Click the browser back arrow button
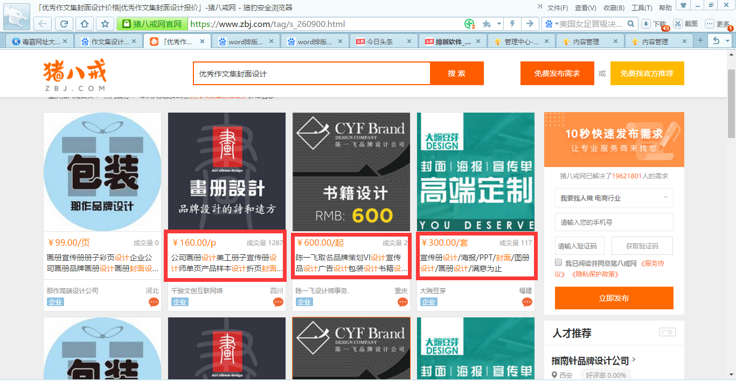Viewport: 736px width, 381px height. 44,24
